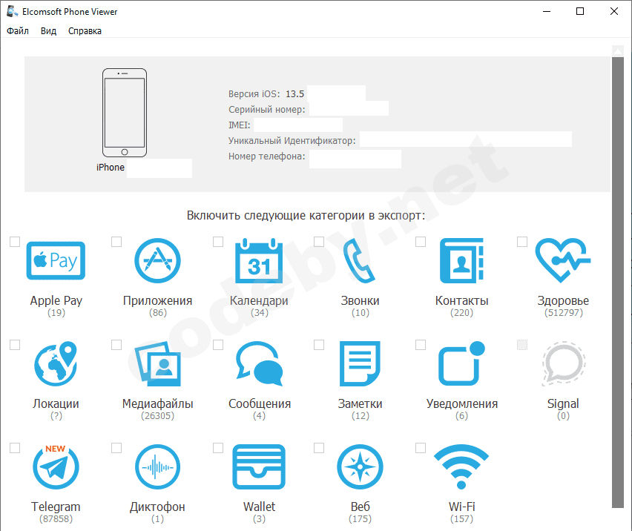Check the Контакты export checkbox
The width and height of the screenshot is (632, 531).
(x=421, y=242)
